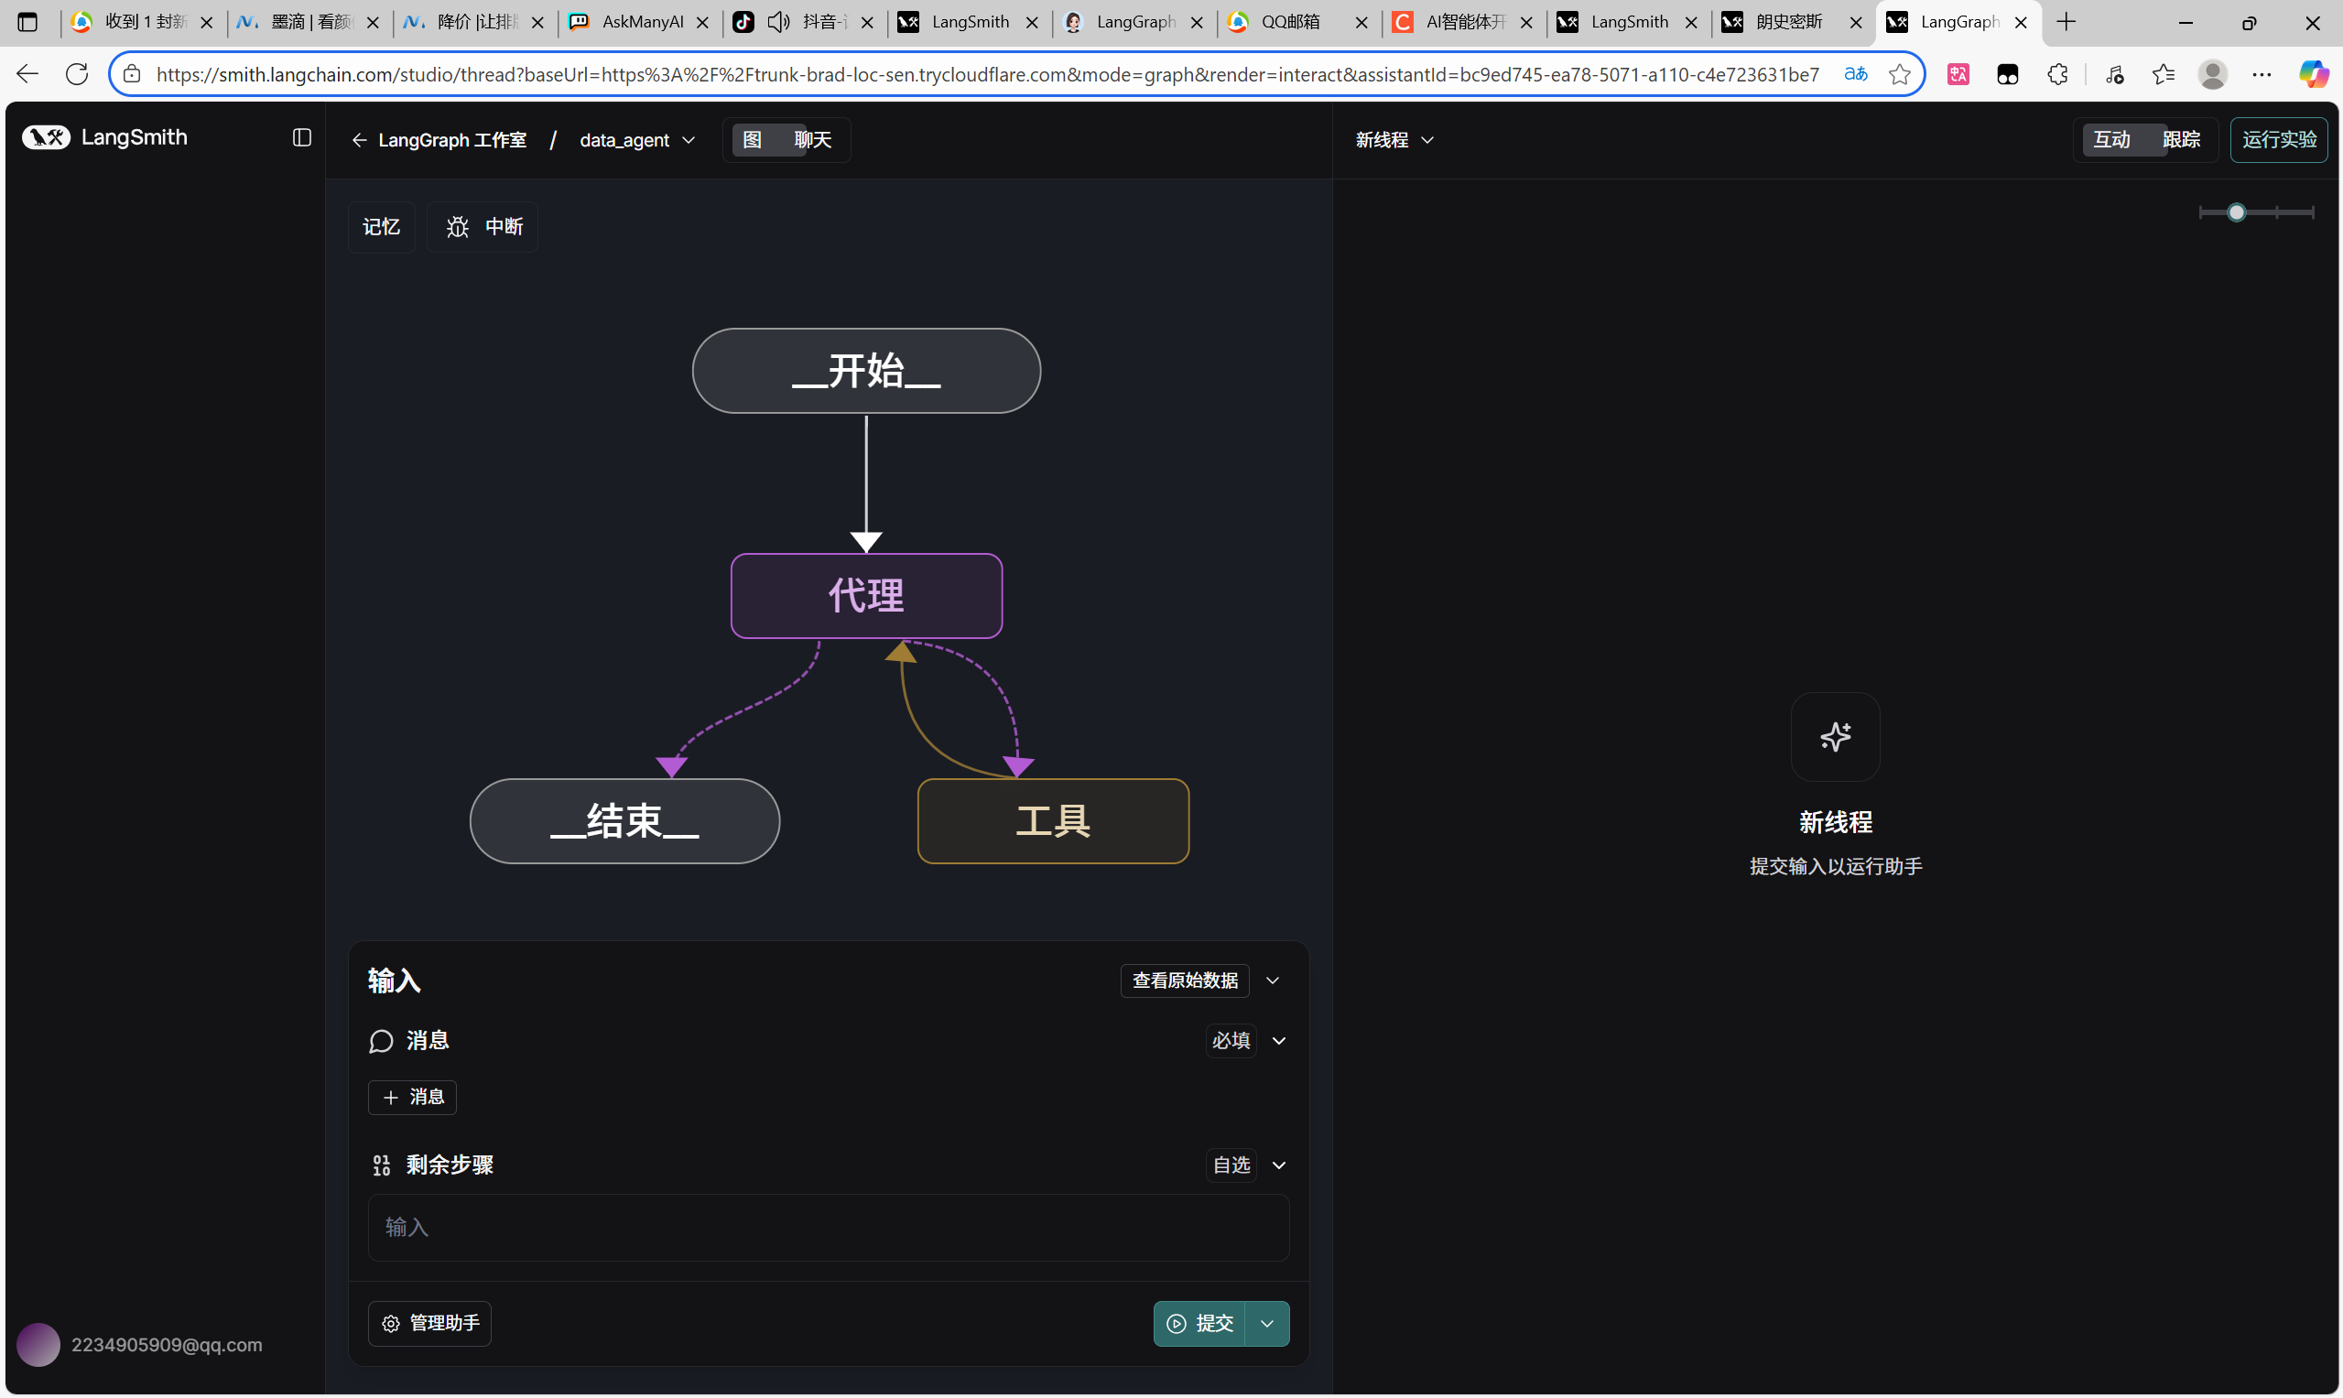The height and width of the screenshot is (1398, 2343).
Task: Switch to 跟踪 mode toggle
Action: click(2180, 140)
